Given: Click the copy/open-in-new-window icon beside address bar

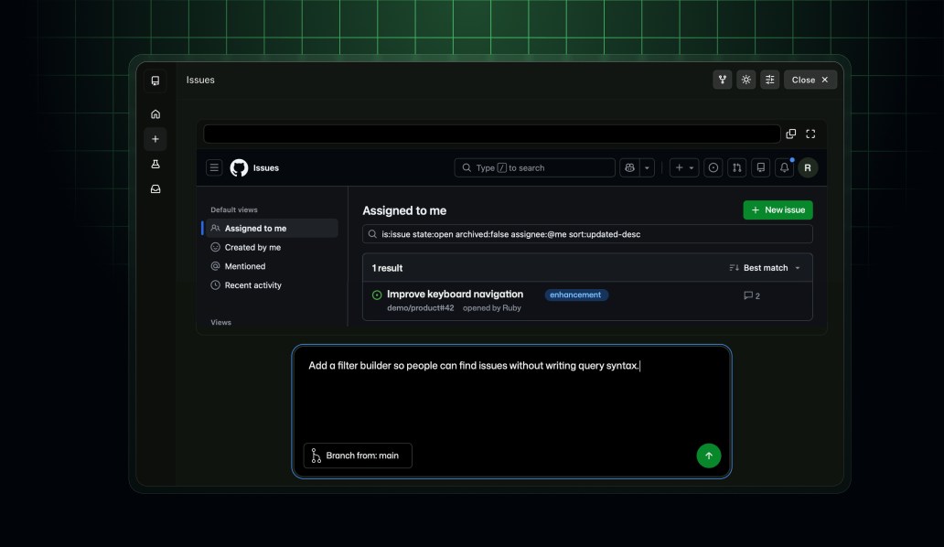Looking at the screenshot, I should click(x=791, y=134).
